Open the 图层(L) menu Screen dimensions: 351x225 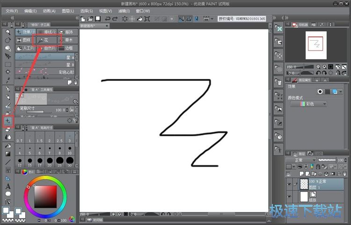(x=68, y=11)
